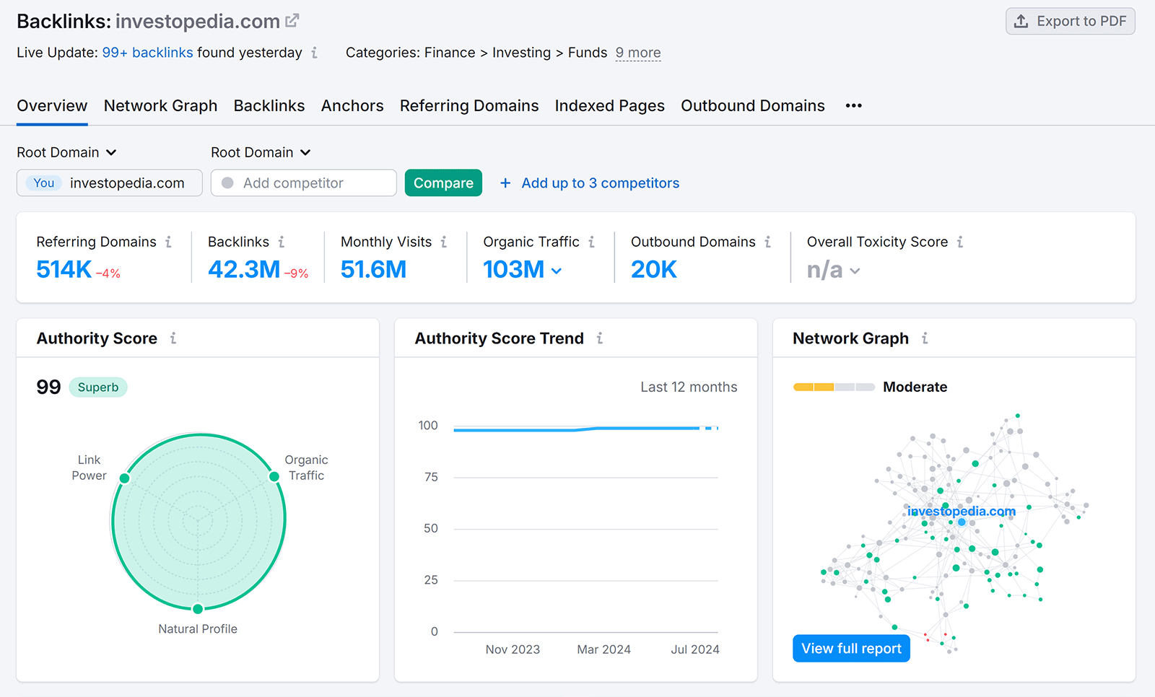This screenshot has height=697, width=1155.
Task: Click the View full report button
Action: coord(850,648)
